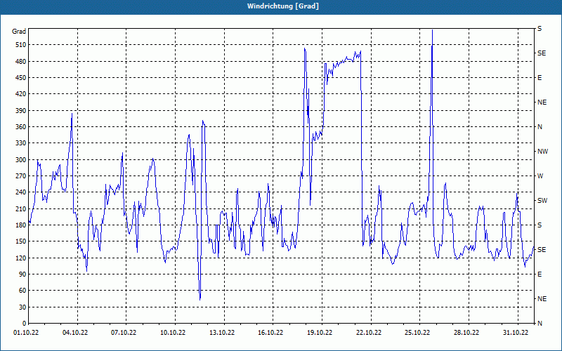Click the y-axis value 90
The image size is (562, 351).
[22, 274]
